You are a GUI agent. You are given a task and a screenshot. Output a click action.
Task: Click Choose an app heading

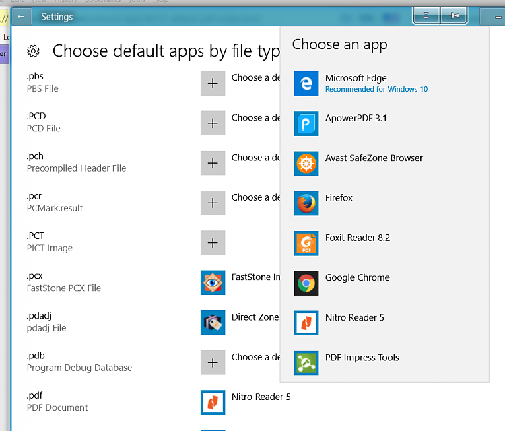click(340, 44)
